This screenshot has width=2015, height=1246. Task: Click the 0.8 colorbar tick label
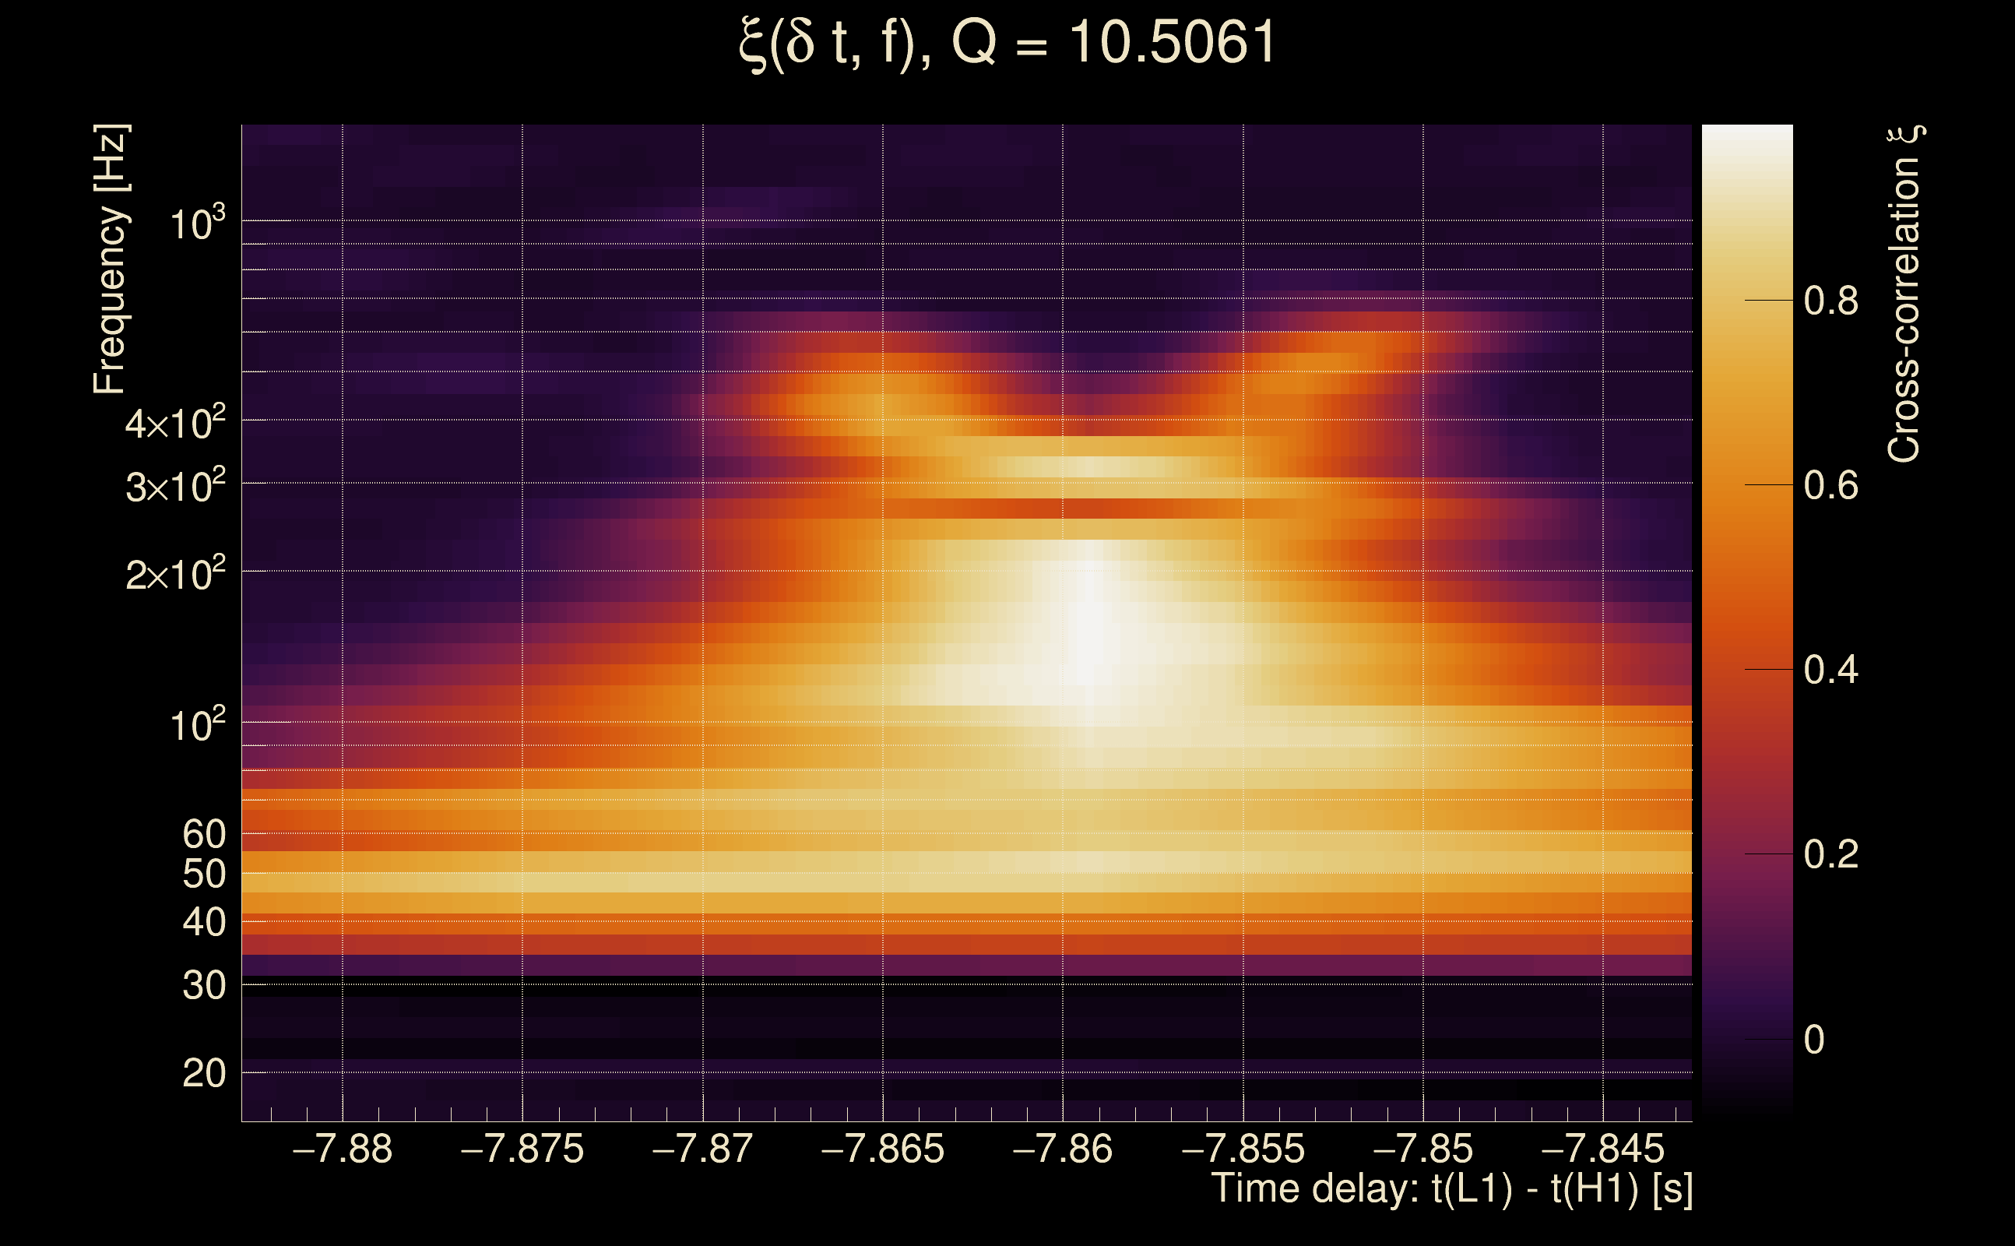pyautogui.click(x=1830, y=301)
